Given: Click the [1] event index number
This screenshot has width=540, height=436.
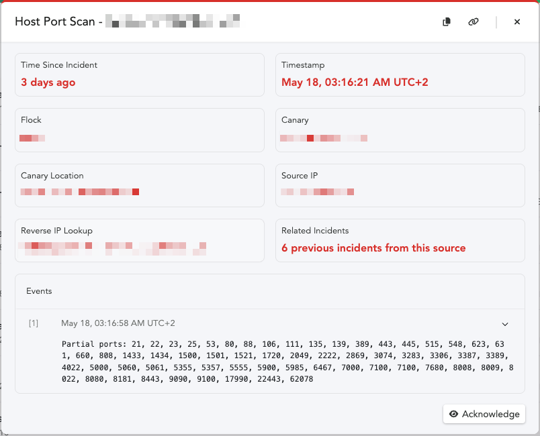Looking at the screenshot, I should [33, 323].
